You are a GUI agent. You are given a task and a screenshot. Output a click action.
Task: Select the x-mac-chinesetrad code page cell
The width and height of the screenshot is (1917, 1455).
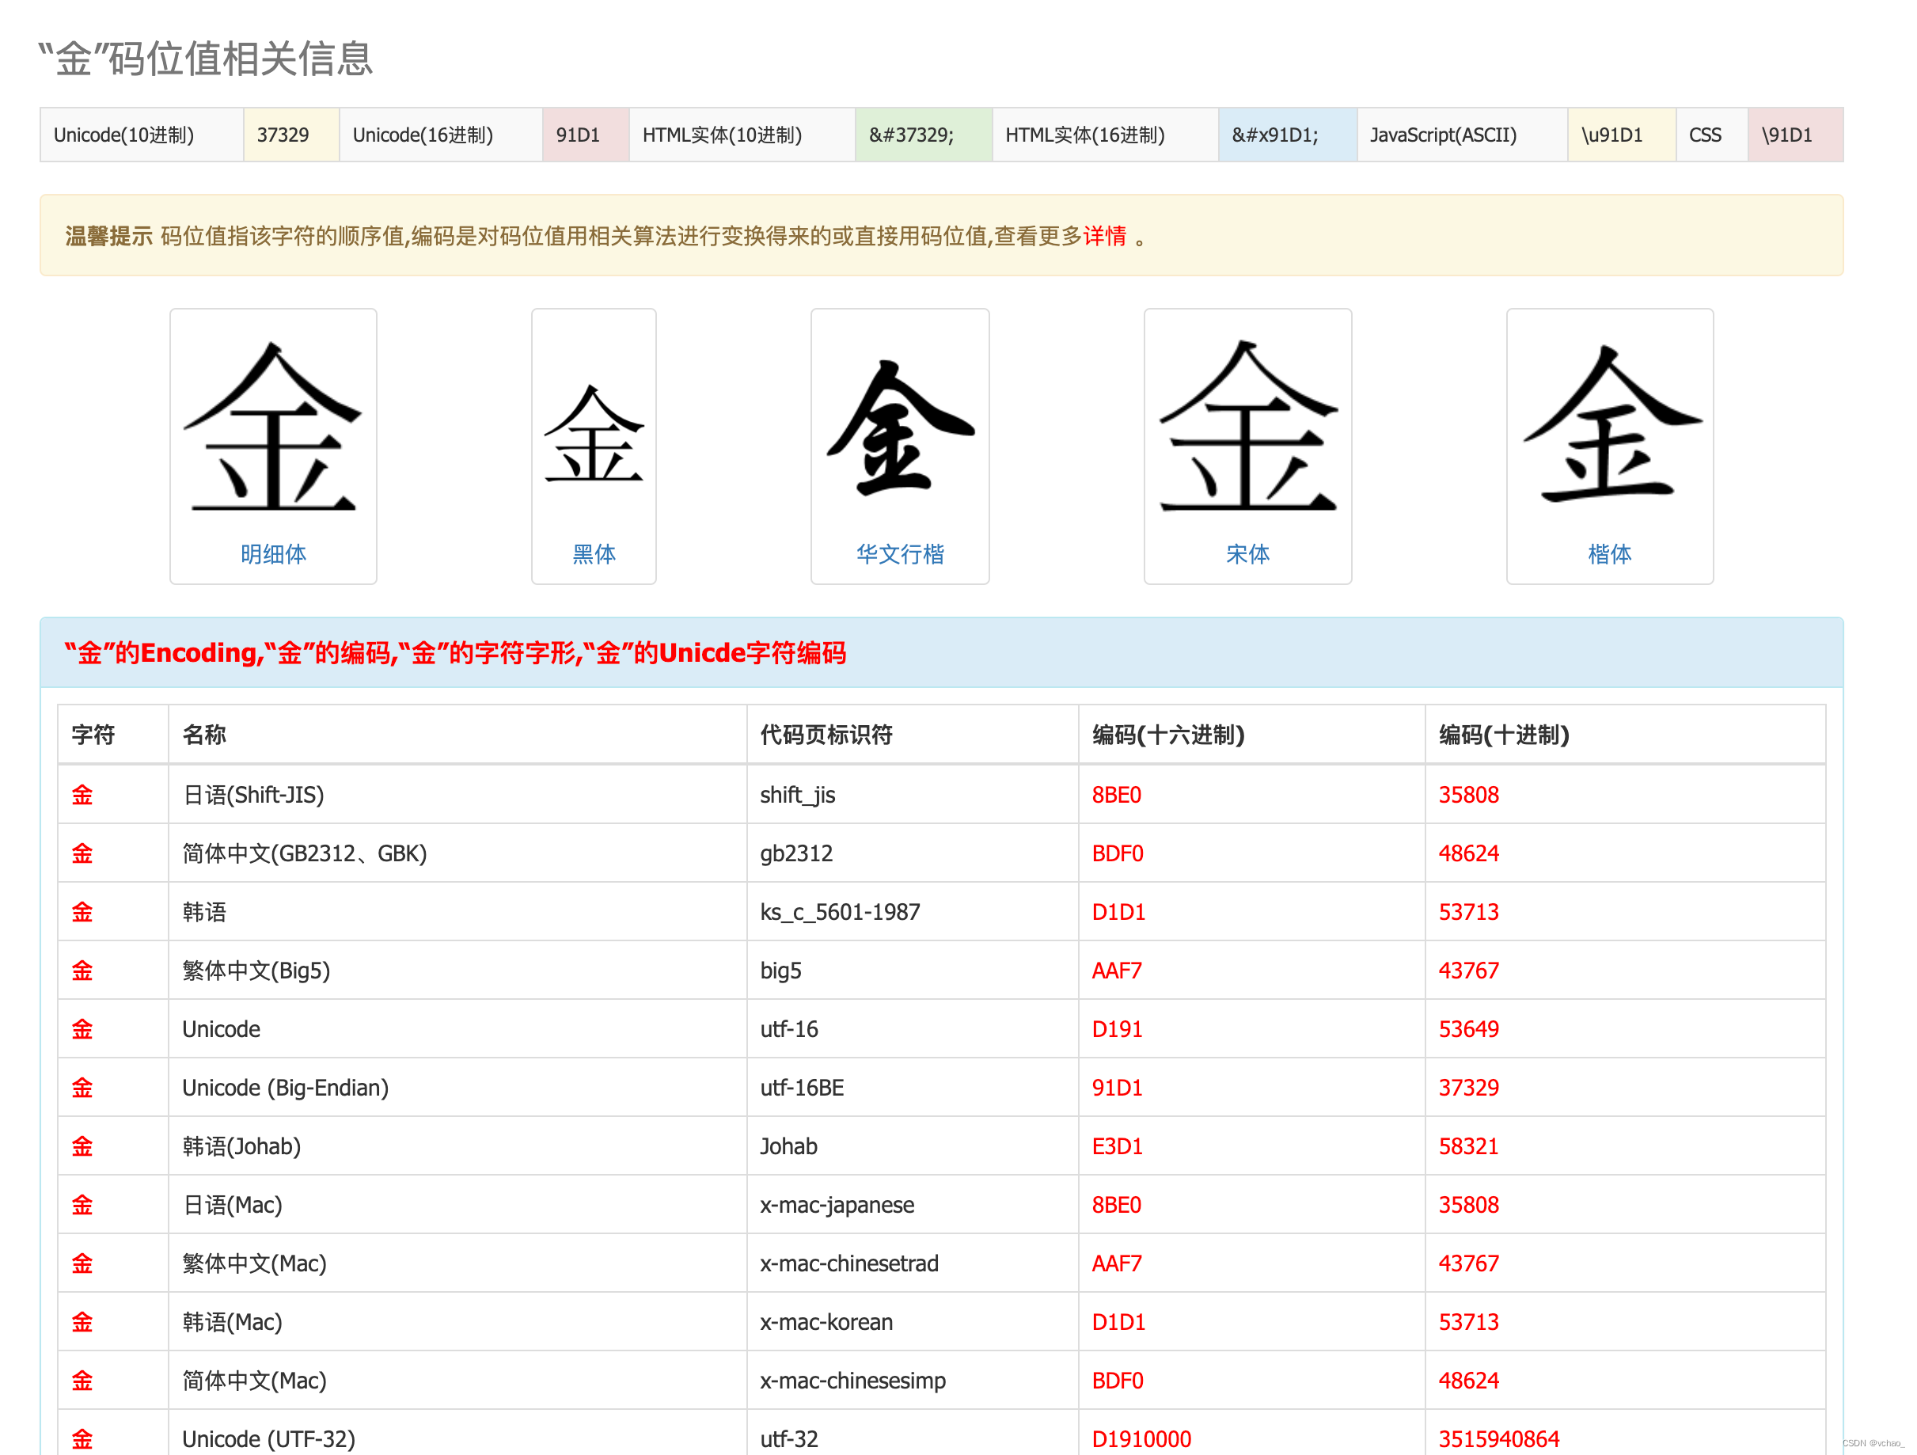coord(913,1263)
